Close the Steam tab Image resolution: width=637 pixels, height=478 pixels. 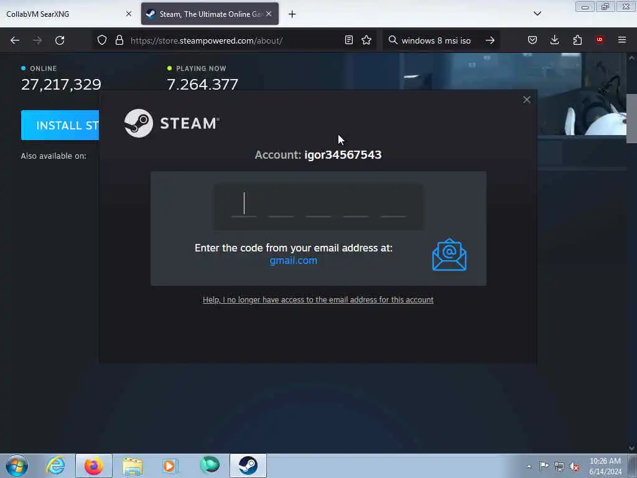[269, 14]
